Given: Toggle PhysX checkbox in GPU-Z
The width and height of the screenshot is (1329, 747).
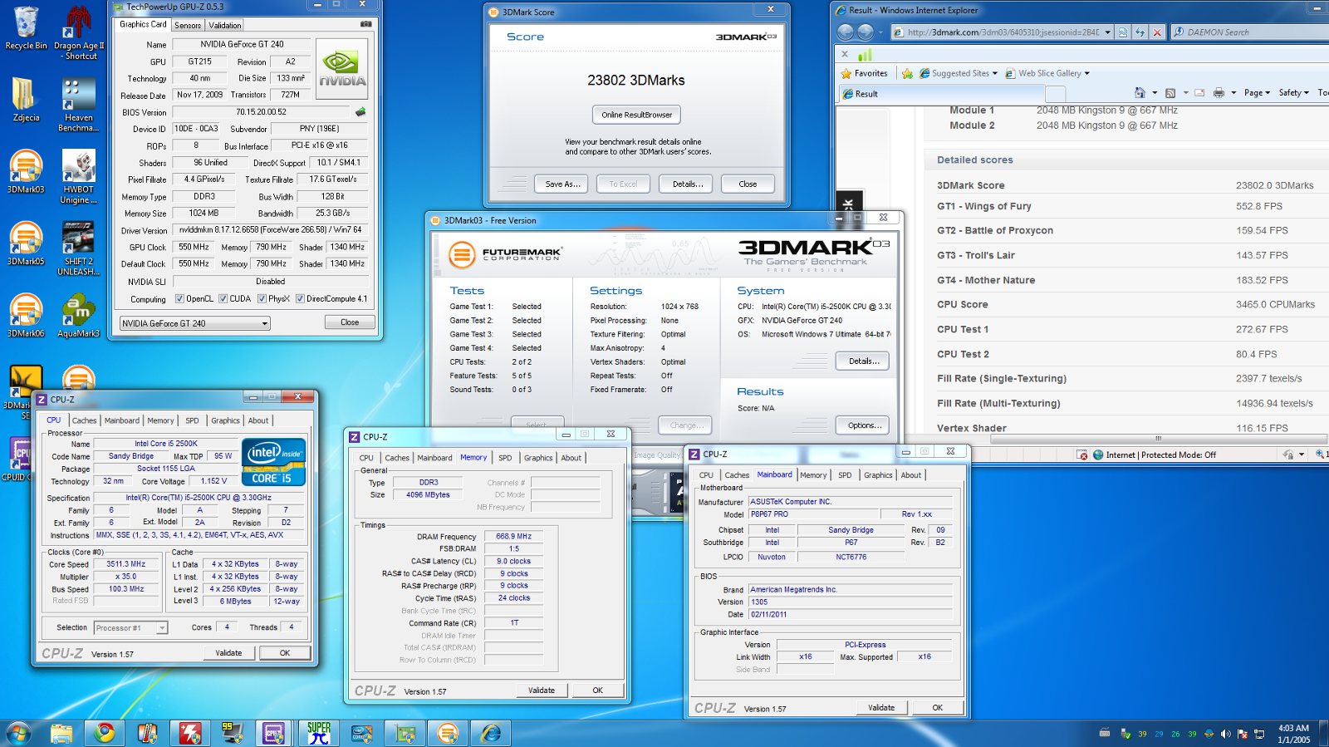Looking at the screenshot, I should click(x=262, y=299).
